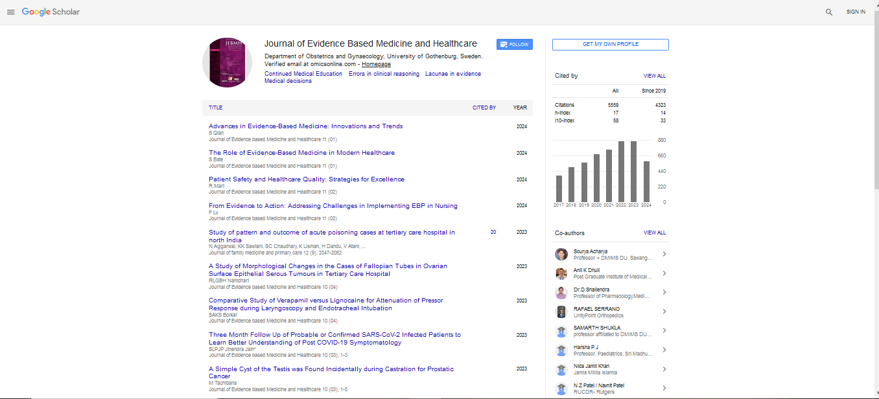Expand chevron next to RAFAEL SERRANO
This screenshot has height=399, width=879.
664,312
